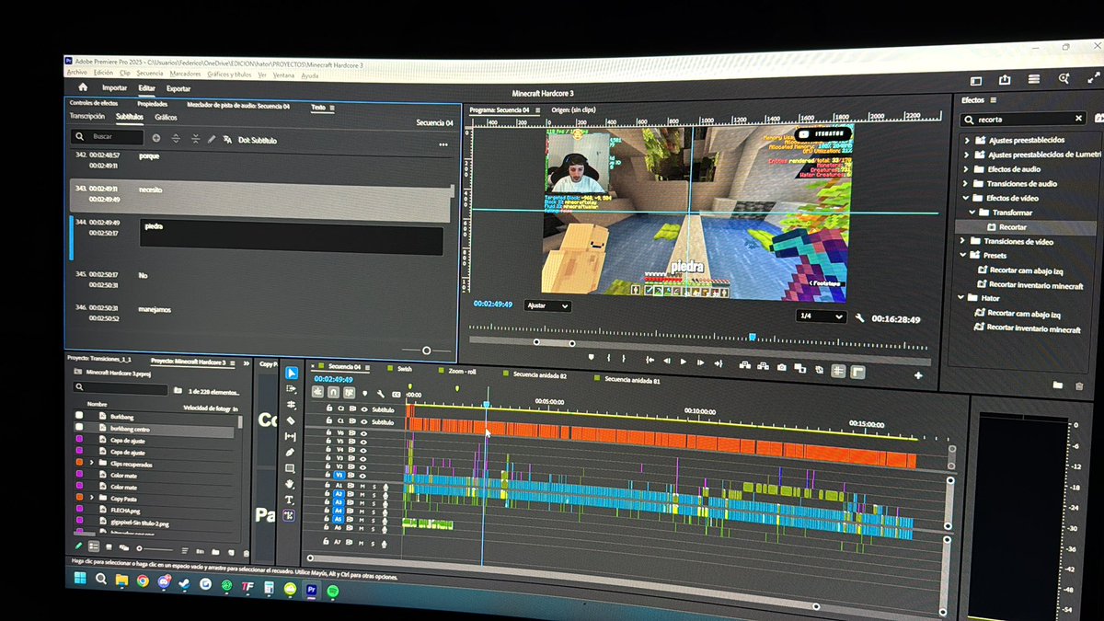Open the Archivo menu

[77, 73]
